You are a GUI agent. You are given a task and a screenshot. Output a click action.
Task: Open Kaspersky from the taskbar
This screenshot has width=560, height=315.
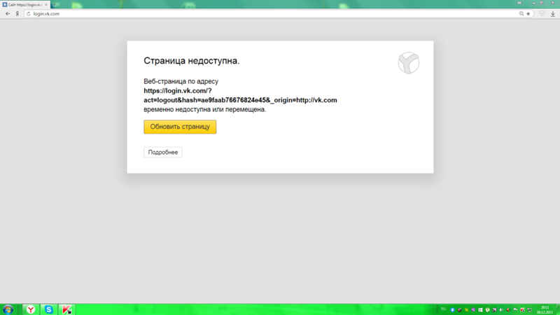66,309
